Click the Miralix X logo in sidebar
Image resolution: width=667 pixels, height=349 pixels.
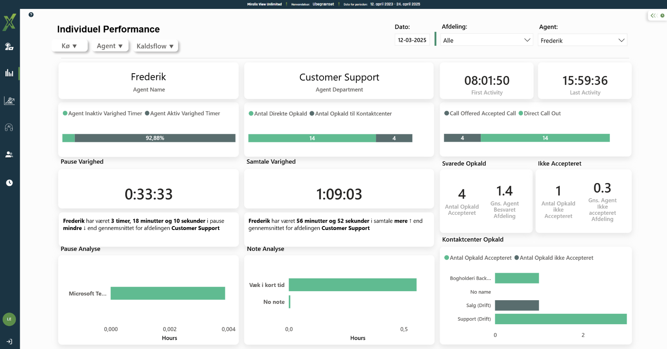(x=9, y=22)
